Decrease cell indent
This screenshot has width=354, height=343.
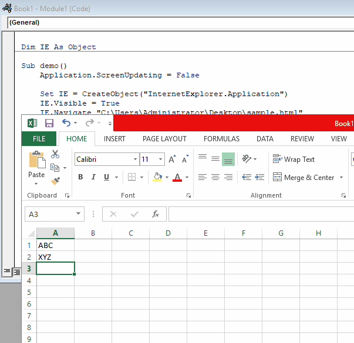tap(247, 177)
